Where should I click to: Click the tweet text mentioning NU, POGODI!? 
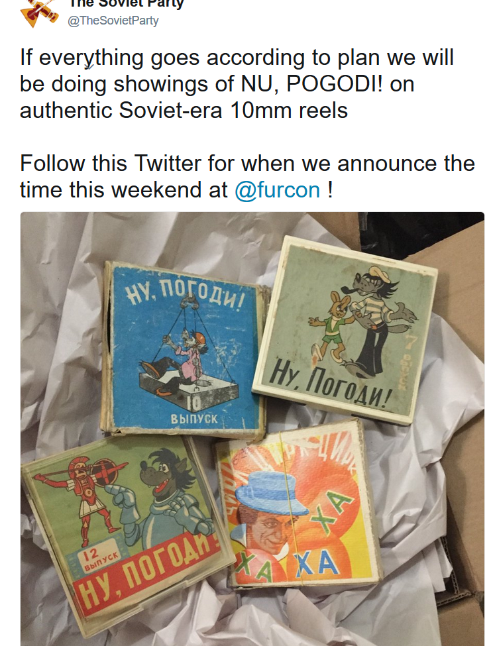[237, 83]
